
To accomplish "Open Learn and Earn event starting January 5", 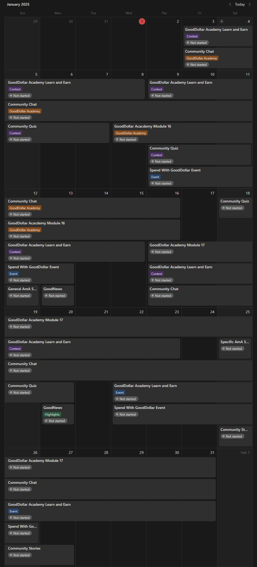I will [75, 89].
